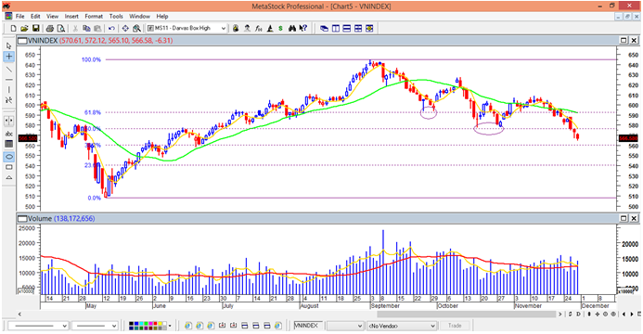Open the MS11 - Darvas Box High indicator dropdown
This screenshot has width=643, height=334.
(186, 28)
